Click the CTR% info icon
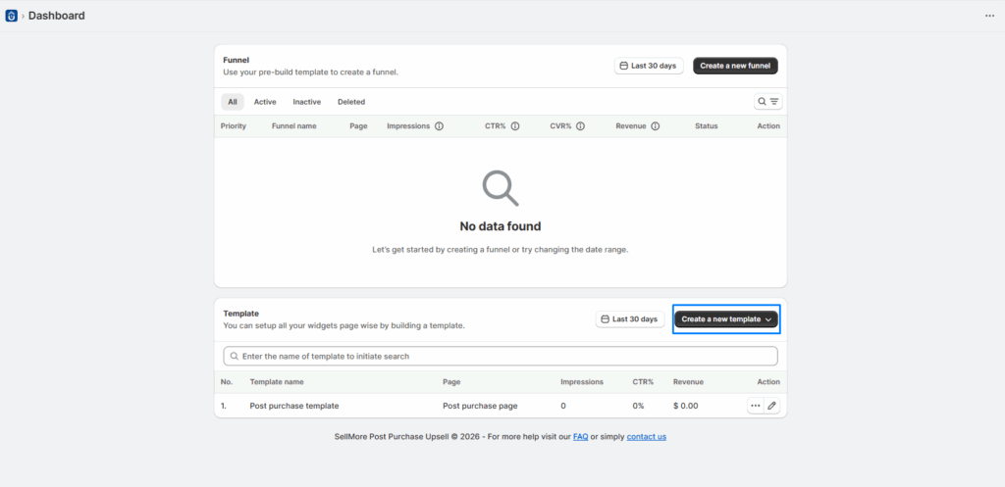Viewport: 1005px width, 487px height. click(x=514, y=126)
